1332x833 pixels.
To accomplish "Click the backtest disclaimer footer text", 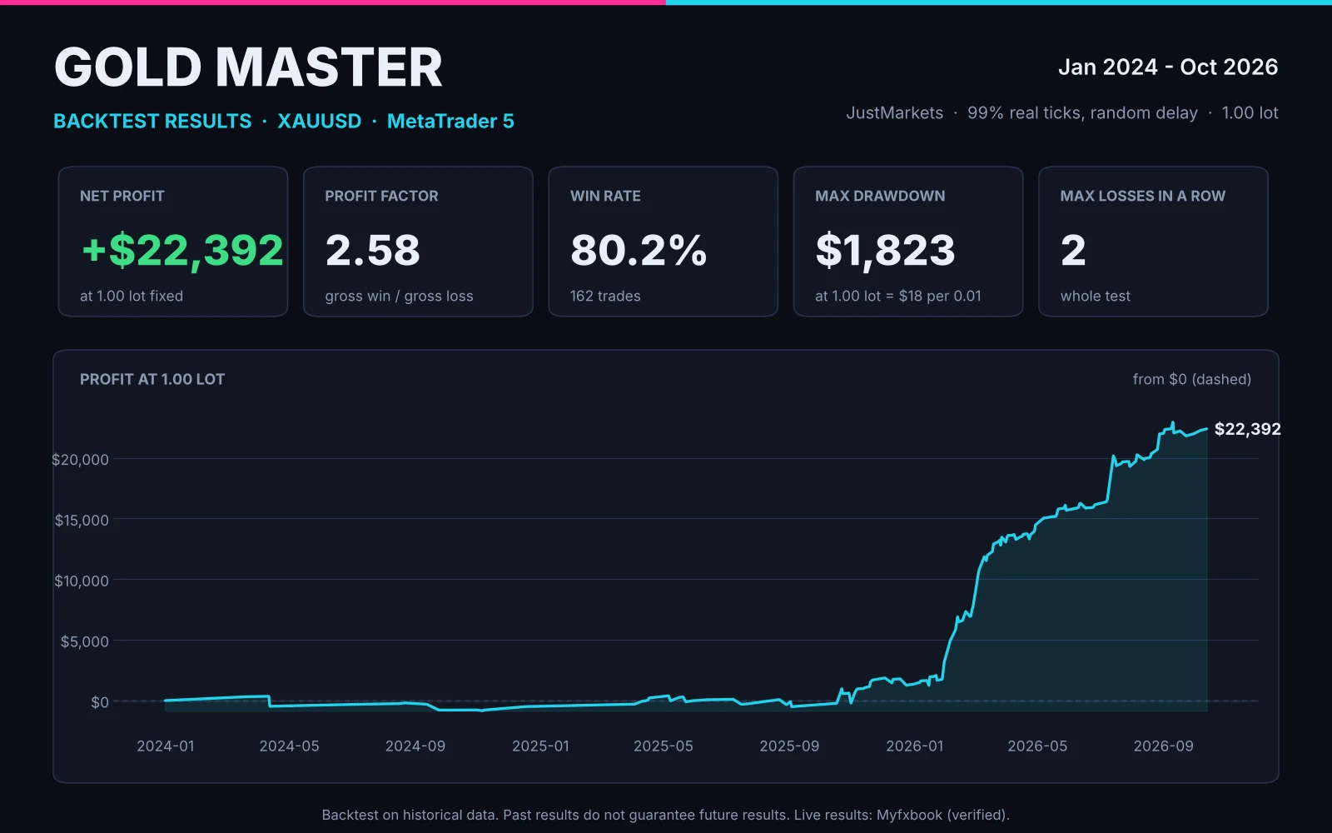I will pyautogui.click(x=666, y=815).
